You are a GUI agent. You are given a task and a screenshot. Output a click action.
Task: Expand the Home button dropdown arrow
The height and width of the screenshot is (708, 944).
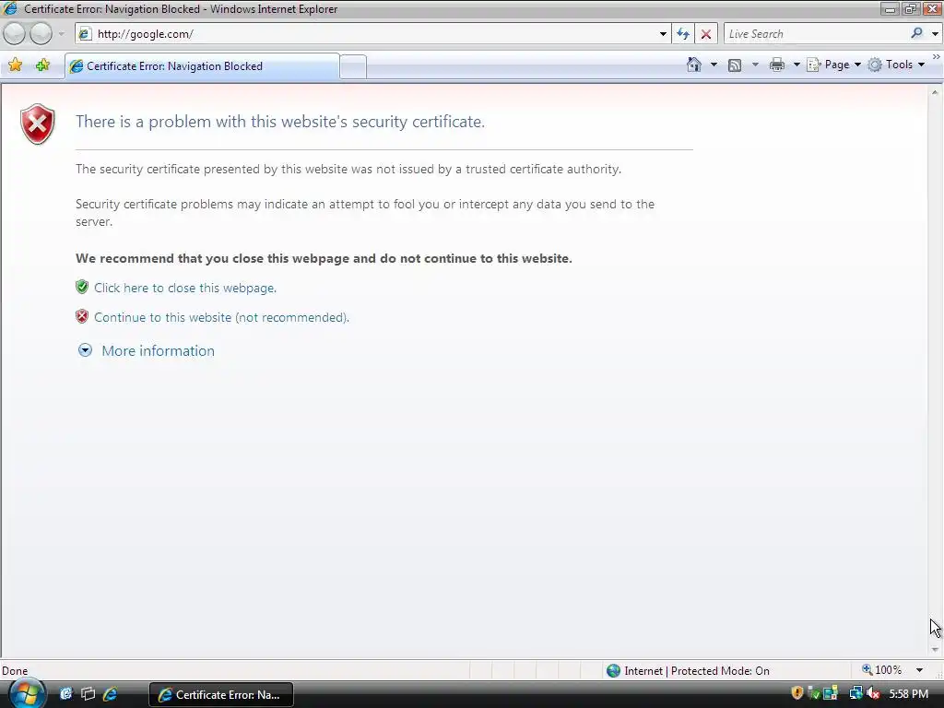click(x=714, y=65)
